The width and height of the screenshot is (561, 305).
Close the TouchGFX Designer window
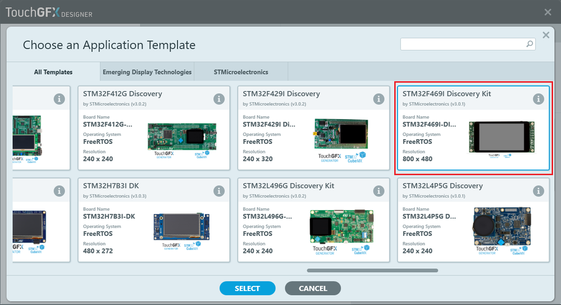coord(548,12)
